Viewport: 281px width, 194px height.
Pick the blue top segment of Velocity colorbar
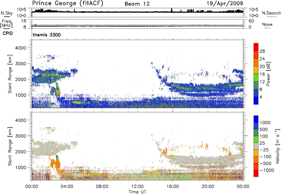(x=256, y=119)
